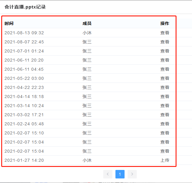Screen dimensions: 192x183
Task: Go to the previous page arrow
Action: 108,174
